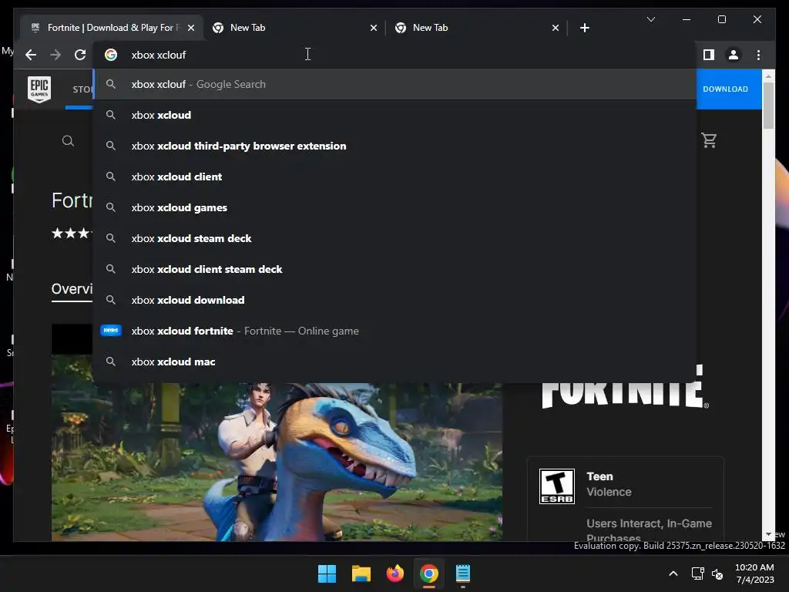Screen dimensions: 789x592
Task: Click the Epic Games logo
Action: coord(39,89)
